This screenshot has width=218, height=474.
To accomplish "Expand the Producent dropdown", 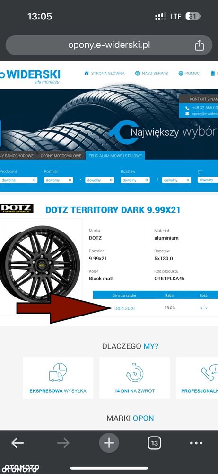I will [18, 180].
